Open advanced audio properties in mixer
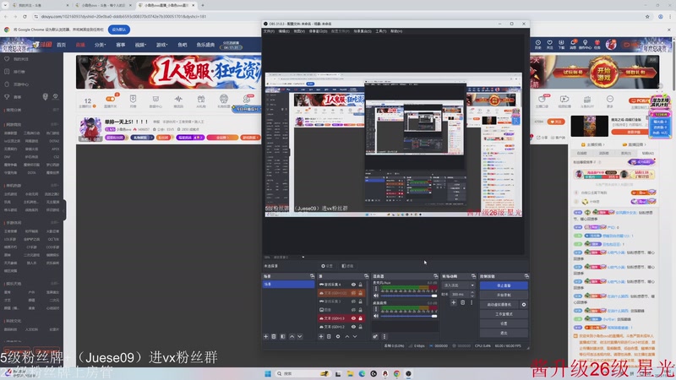Viewport: 676px width, 380px height. click(x=375, y=336)
